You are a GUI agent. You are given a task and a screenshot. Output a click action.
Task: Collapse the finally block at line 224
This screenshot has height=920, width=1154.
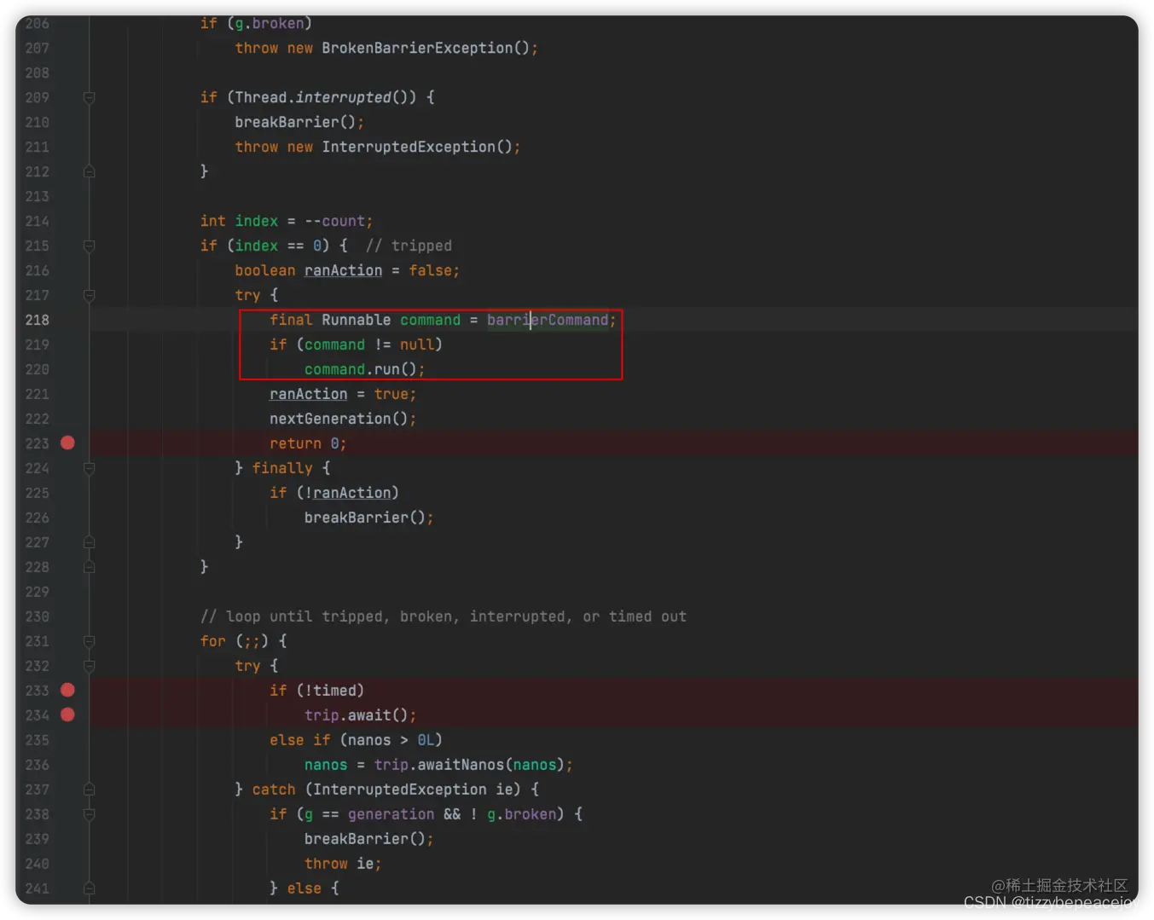click(x=89, y=468)
